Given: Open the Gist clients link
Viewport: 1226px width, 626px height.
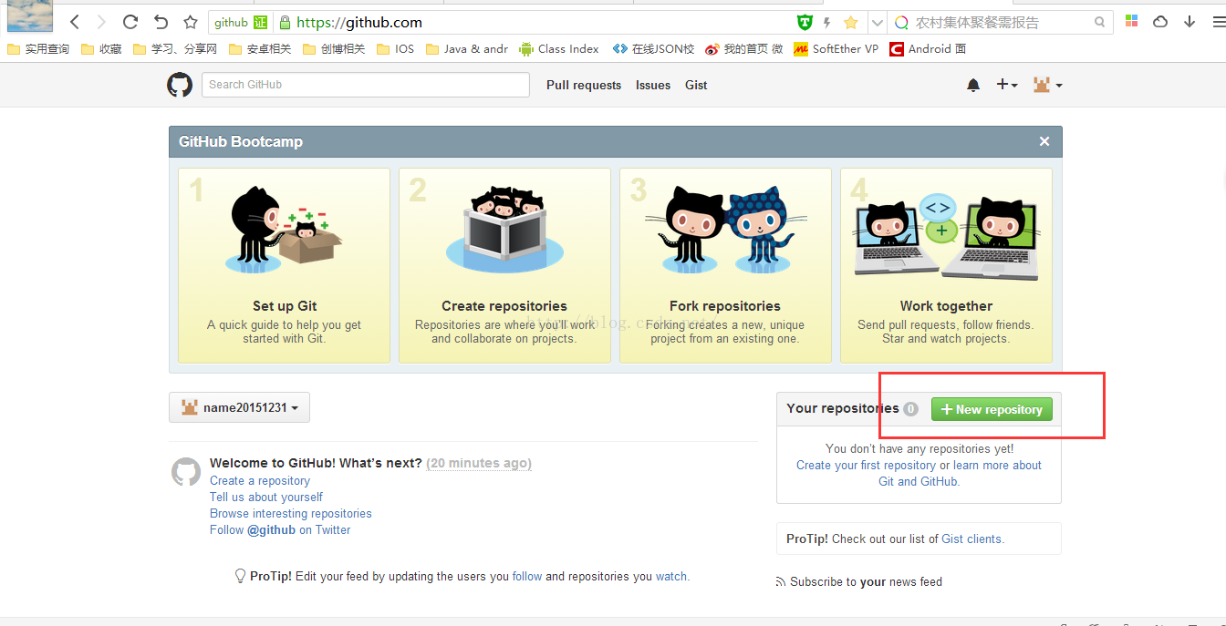Looking at the screenshot, I should tap(972, 539).
